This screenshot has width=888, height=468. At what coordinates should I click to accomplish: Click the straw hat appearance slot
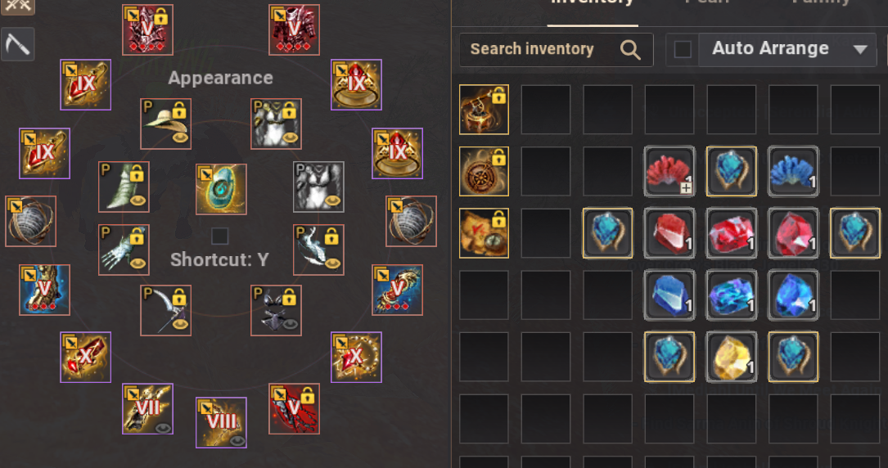pyautogui.click(x=166, y=124)
